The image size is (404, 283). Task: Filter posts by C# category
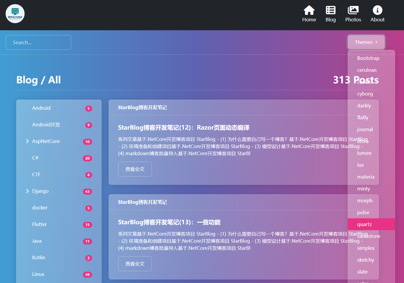pyautogui.click(x=35, y=158)
